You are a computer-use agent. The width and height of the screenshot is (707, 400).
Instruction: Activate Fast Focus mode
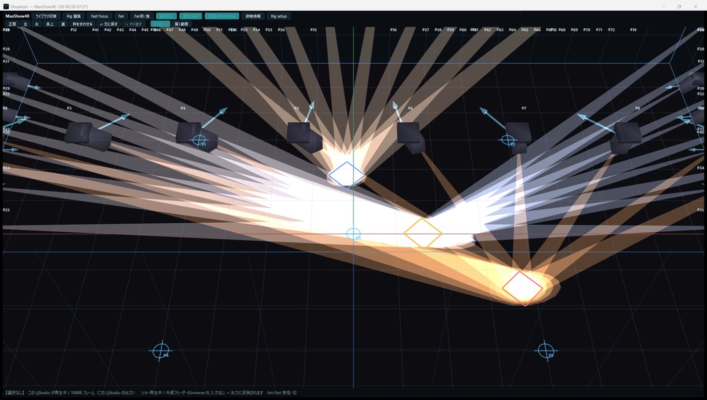pos(99,16)
